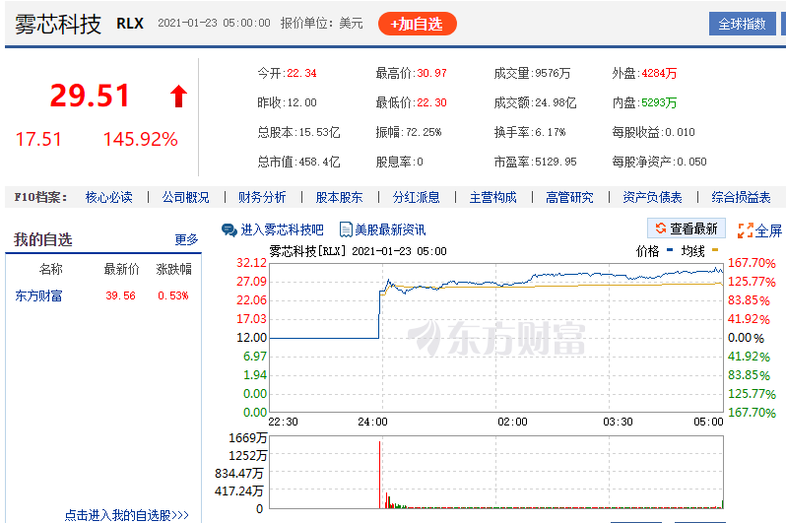The height and width of the screenshot is (523, 786).
Task: Click the 进入雾芯科技吧 chat bubble icon
Action: click(229, 230)
